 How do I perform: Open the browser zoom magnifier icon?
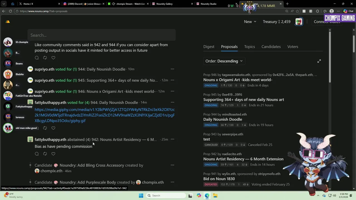pos(287,11)
